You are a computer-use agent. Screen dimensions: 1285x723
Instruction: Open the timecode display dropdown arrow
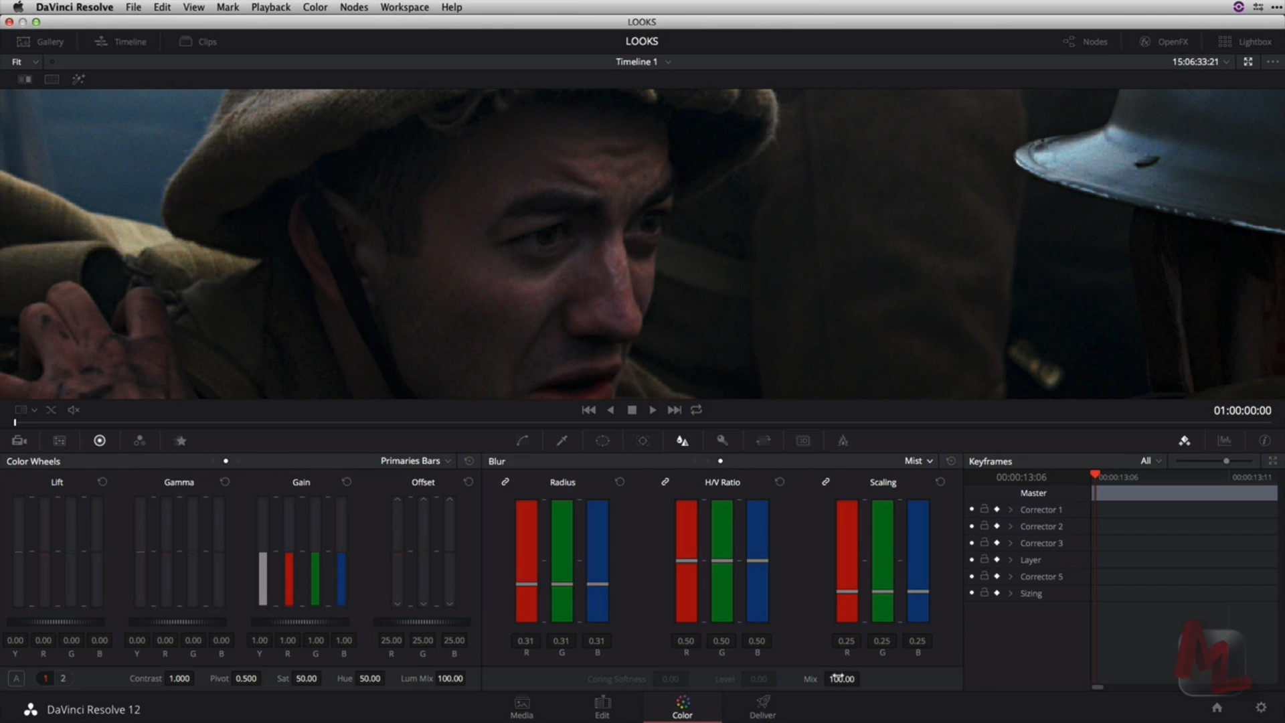pos(1226,62)
